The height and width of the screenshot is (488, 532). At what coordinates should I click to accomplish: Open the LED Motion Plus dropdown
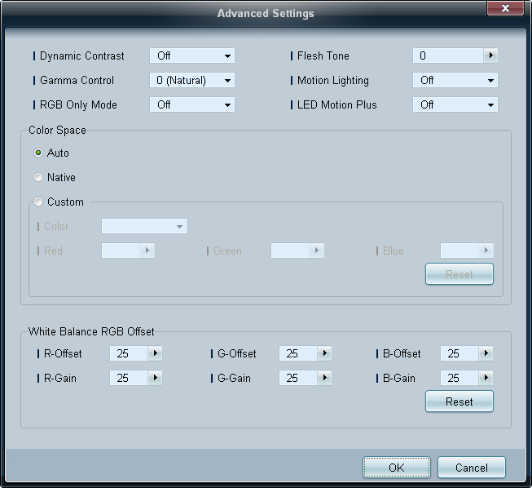(x=455, y=104)
